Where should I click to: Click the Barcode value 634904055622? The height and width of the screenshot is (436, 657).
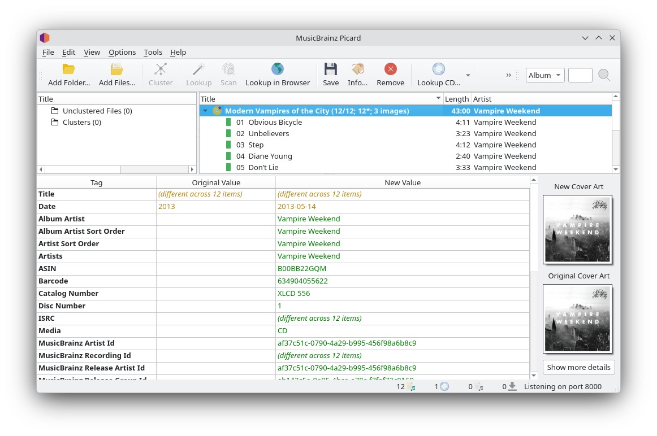pyautogui.click(x=302, y=281)
